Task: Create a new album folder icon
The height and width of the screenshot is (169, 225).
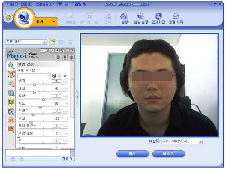Action: tap(52, 42)
